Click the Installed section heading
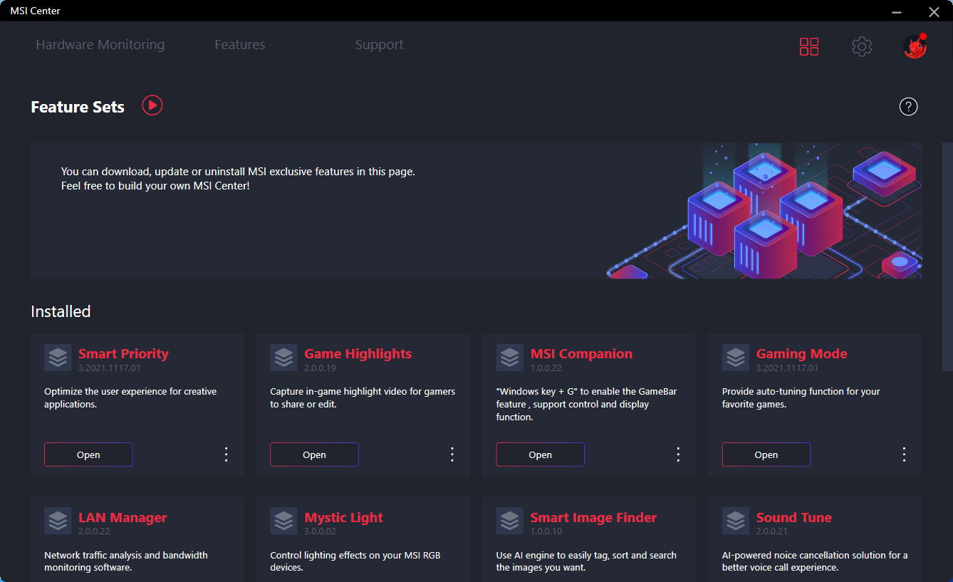This screenshot has width=953, height=582. [x=61, y=311]
